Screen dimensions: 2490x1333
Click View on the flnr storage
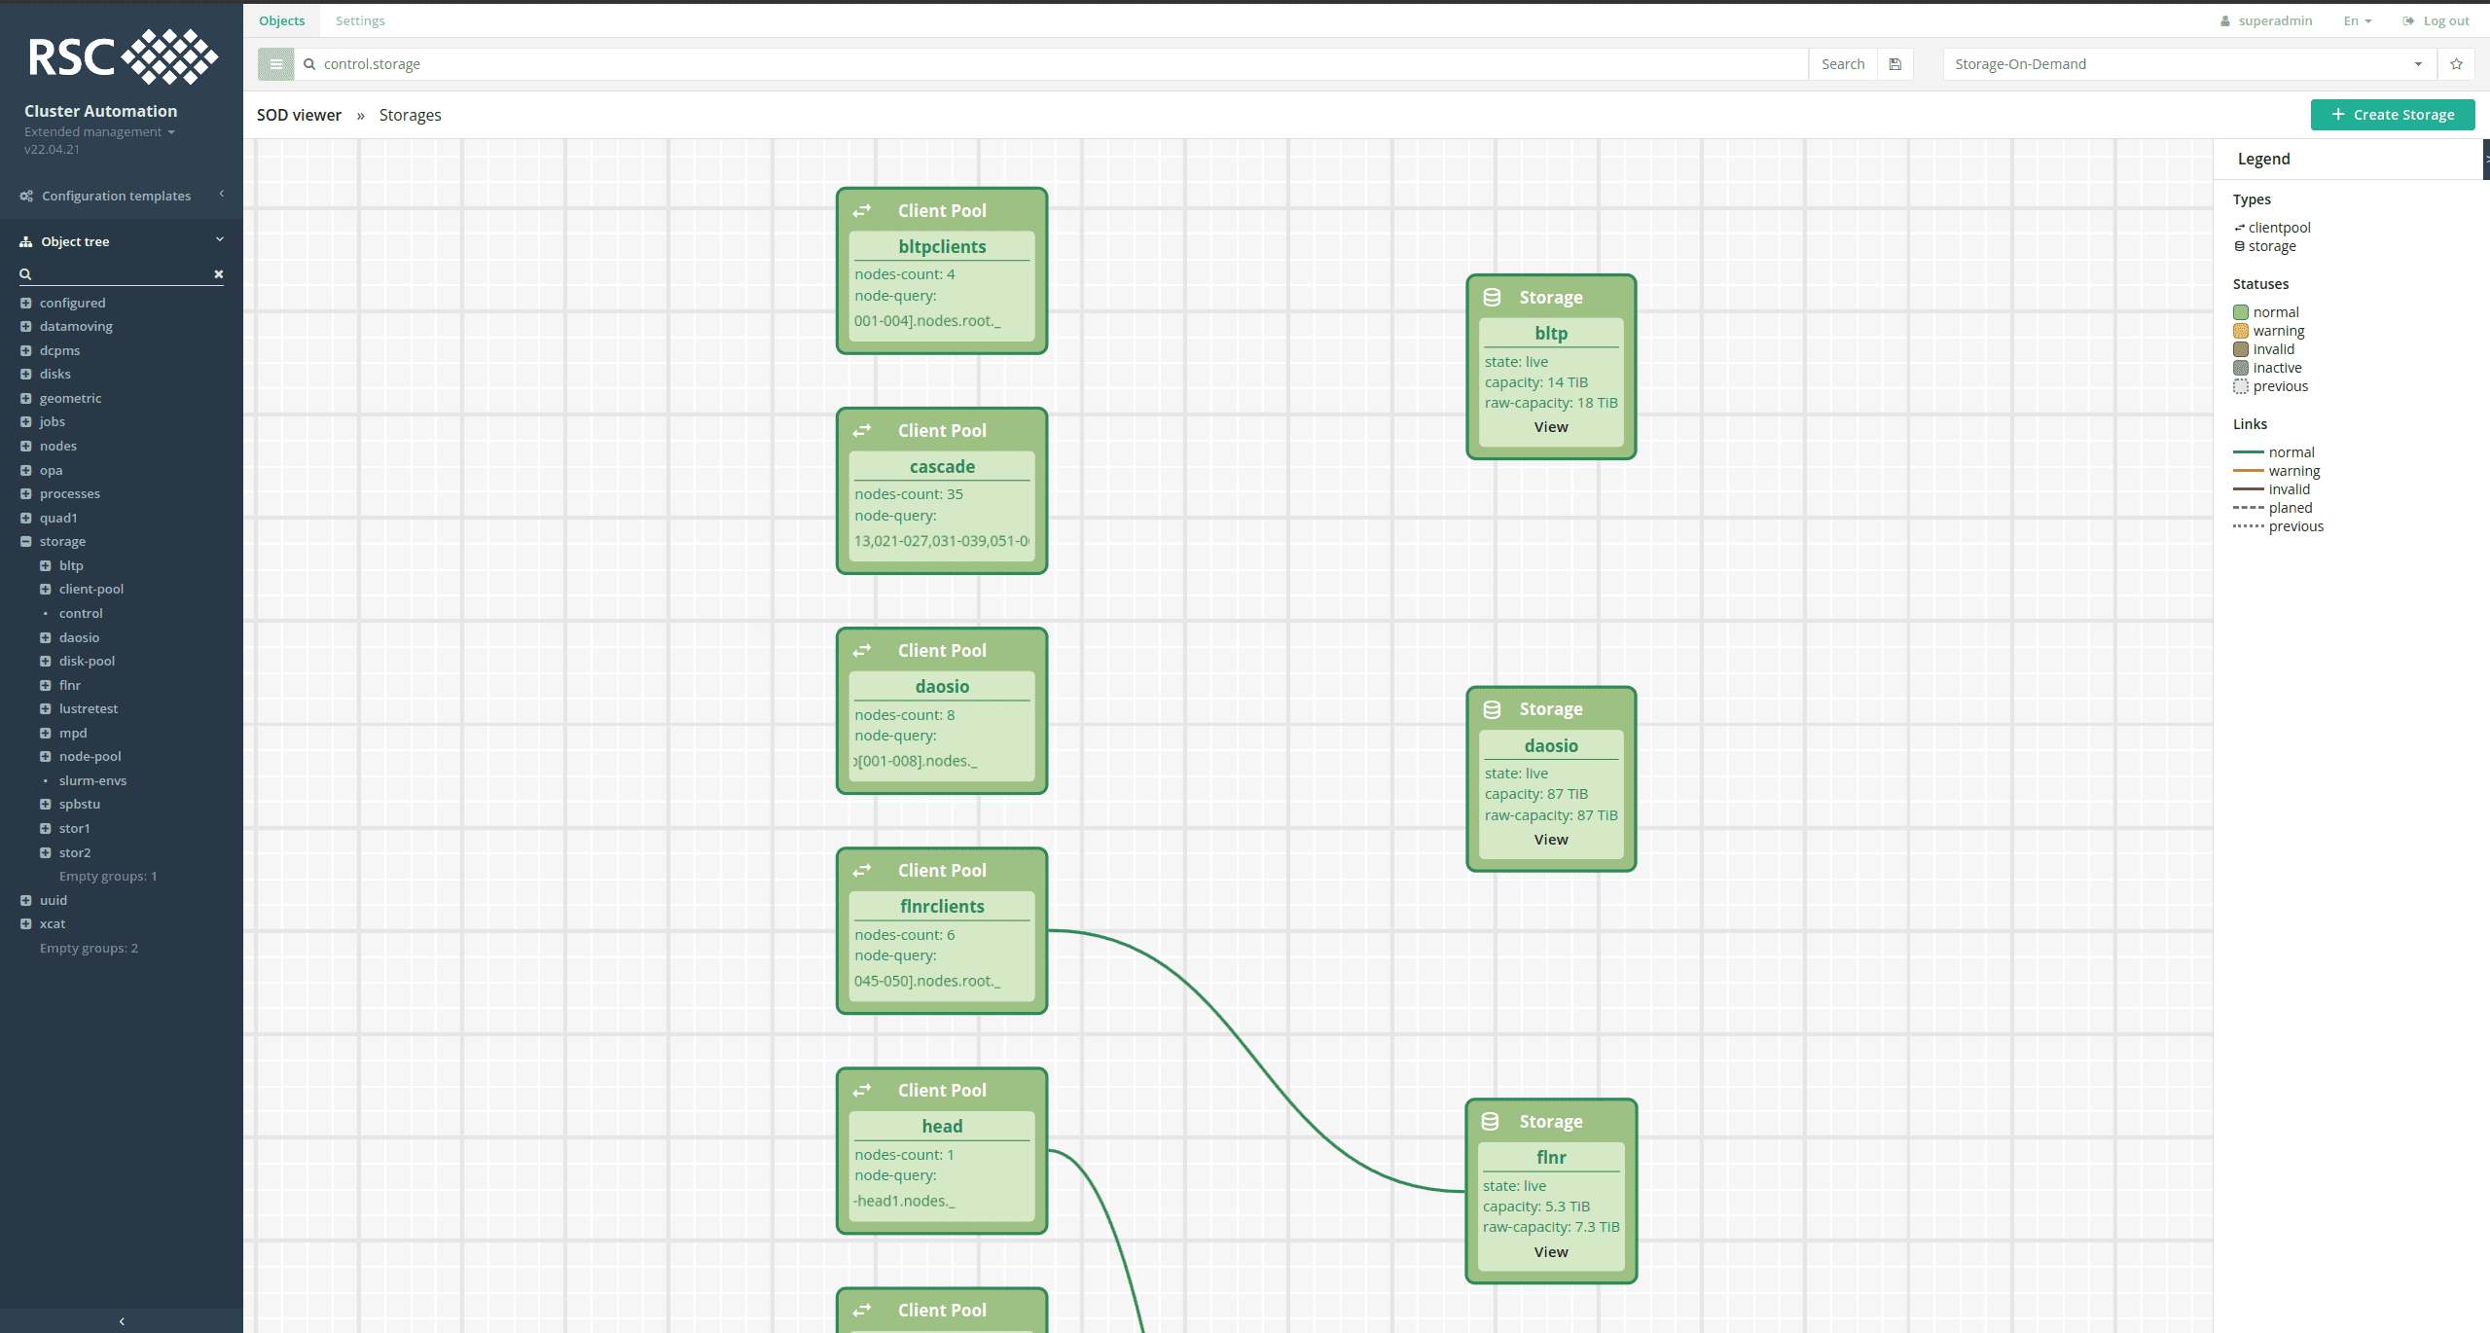pos(1550,1251)
